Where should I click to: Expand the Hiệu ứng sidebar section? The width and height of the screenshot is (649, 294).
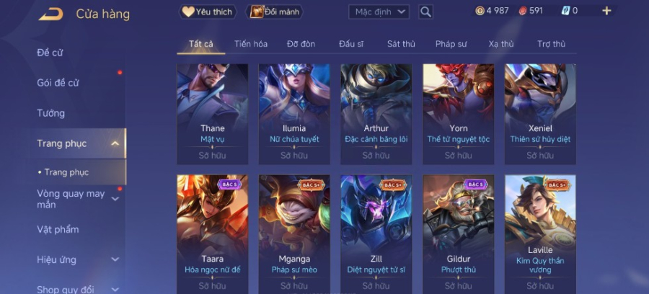(115, 259)
